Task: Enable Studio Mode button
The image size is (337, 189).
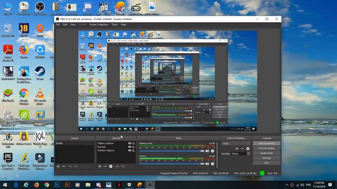Action: click(266, 153)
